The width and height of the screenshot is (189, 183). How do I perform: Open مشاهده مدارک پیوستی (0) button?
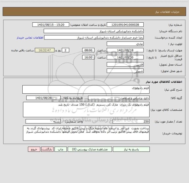pos(90,149)
